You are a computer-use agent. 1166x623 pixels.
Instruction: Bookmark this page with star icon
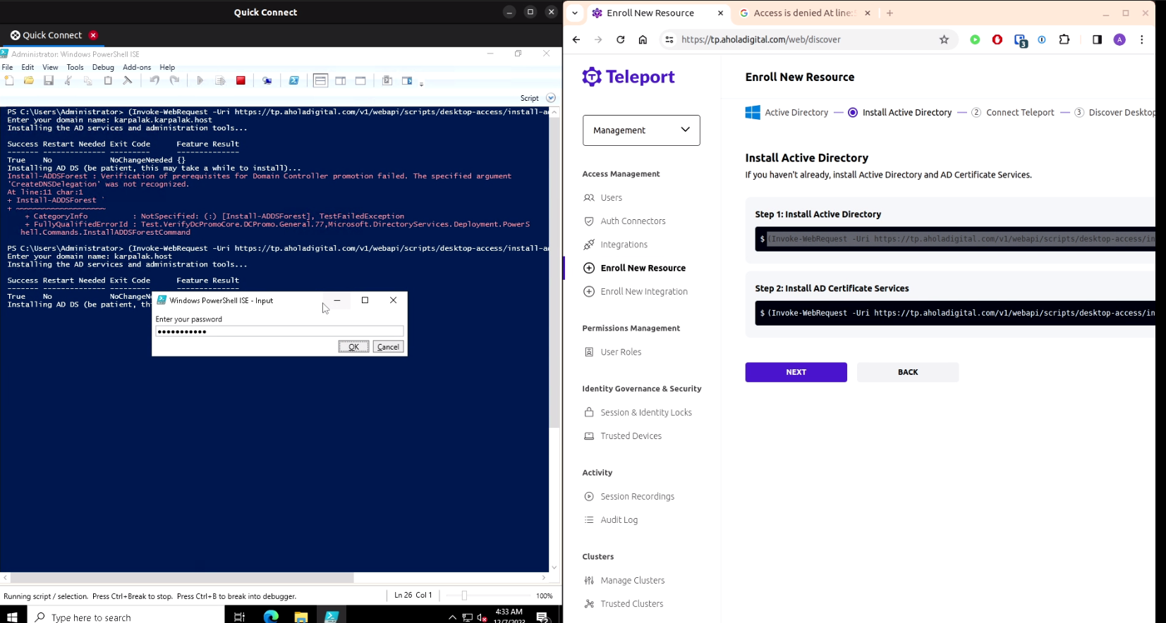944,39
